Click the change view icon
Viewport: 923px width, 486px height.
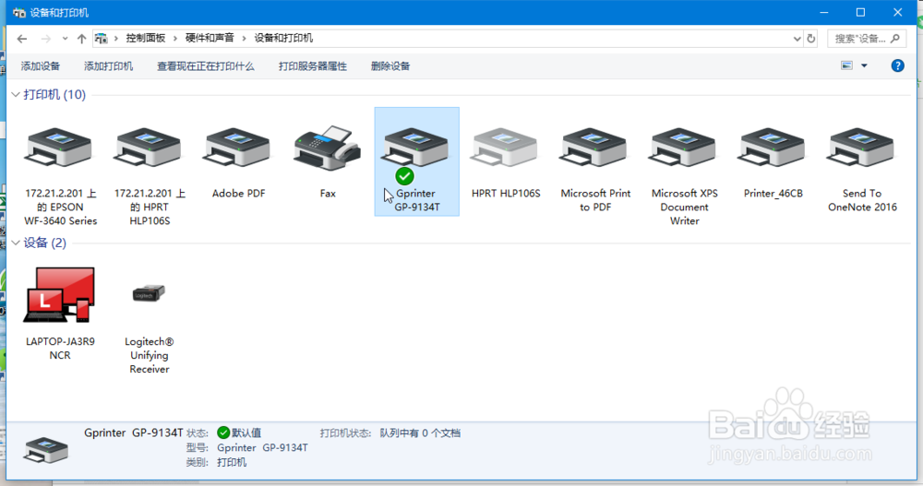click(x=846, y=65)
